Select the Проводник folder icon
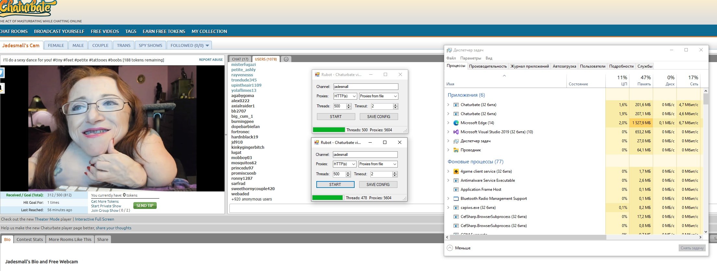Screen dimensions: 717x271 [456, 150]
